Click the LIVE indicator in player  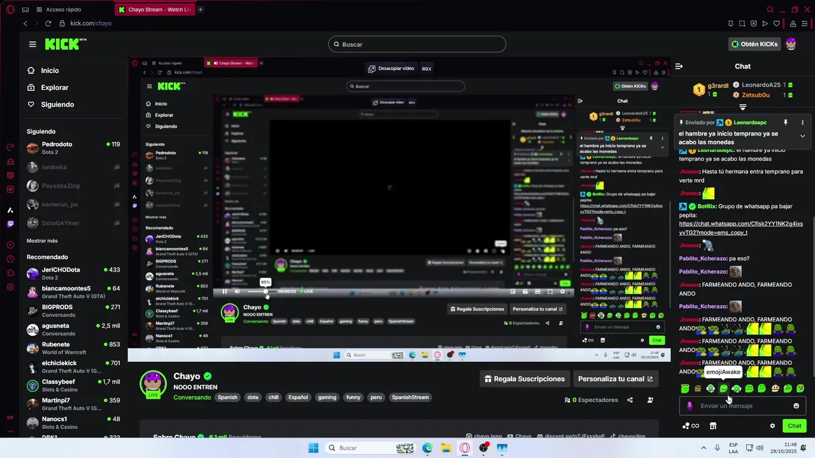pos(307,291)
